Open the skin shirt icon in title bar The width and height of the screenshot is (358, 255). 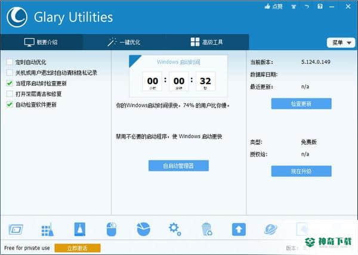click(294, 7)
